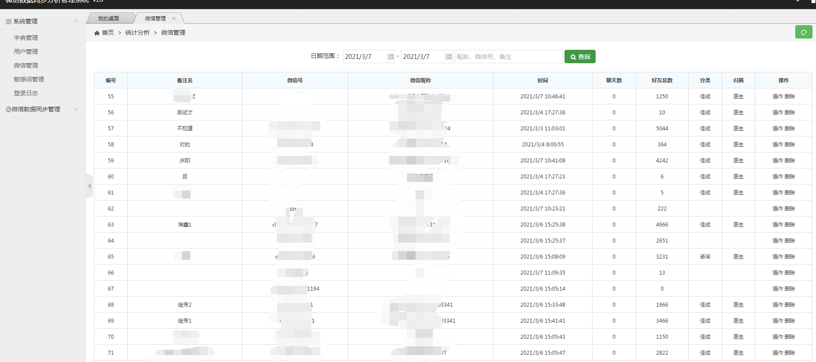
Task: Click 操作 link in row 57
Action: (x=778, y=128)
